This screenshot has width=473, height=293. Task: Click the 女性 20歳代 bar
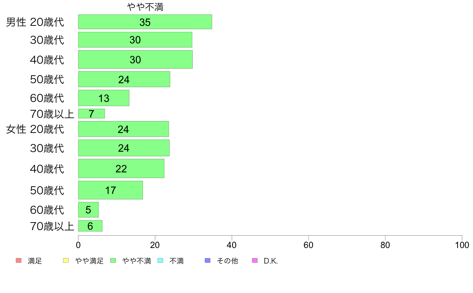coord(123,129)
